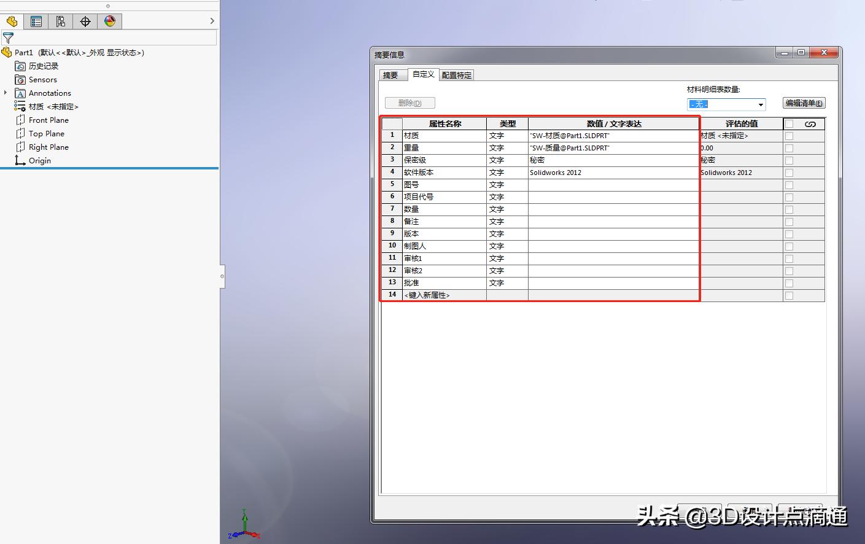Image resolution: width=865 pixels, height=544 pixels.
Task: Select the Sensors folder icon
Action: (20, 79)
